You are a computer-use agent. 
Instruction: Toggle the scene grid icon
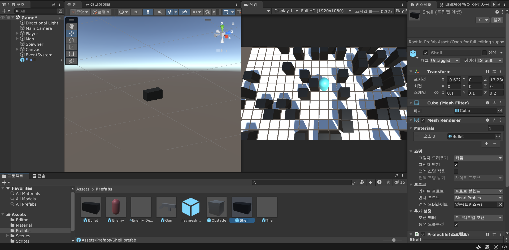point(226,12)
